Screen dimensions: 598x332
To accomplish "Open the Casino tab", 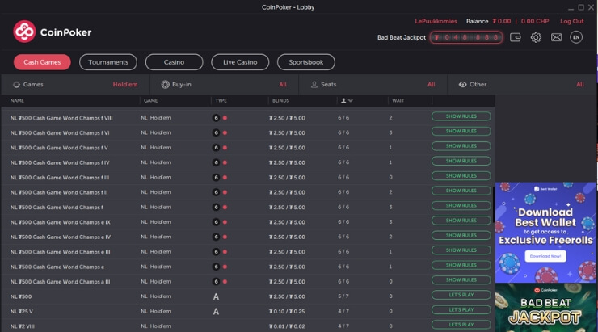I will (x=175, y=62).
